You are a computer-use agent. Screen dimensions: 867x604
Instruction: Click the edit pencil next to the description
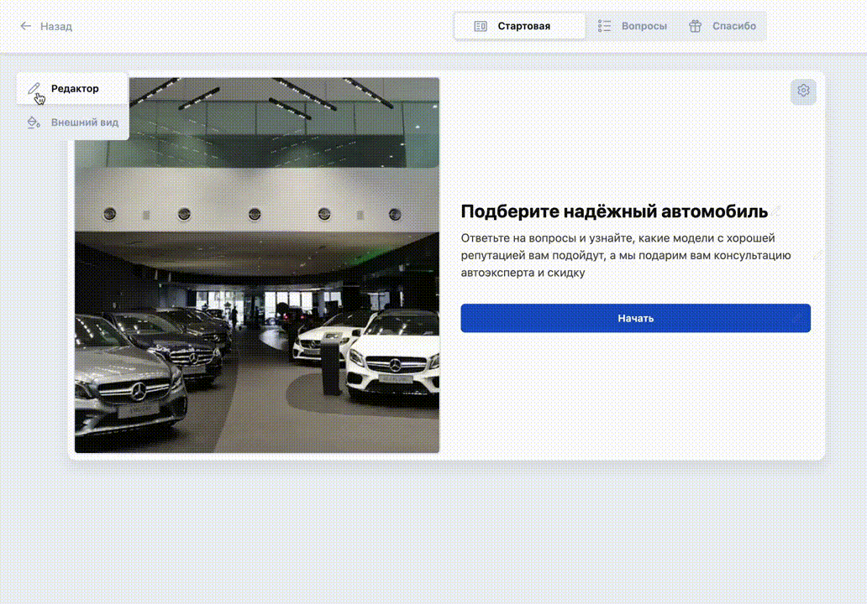pyautogui.click(x=817, y=255)
